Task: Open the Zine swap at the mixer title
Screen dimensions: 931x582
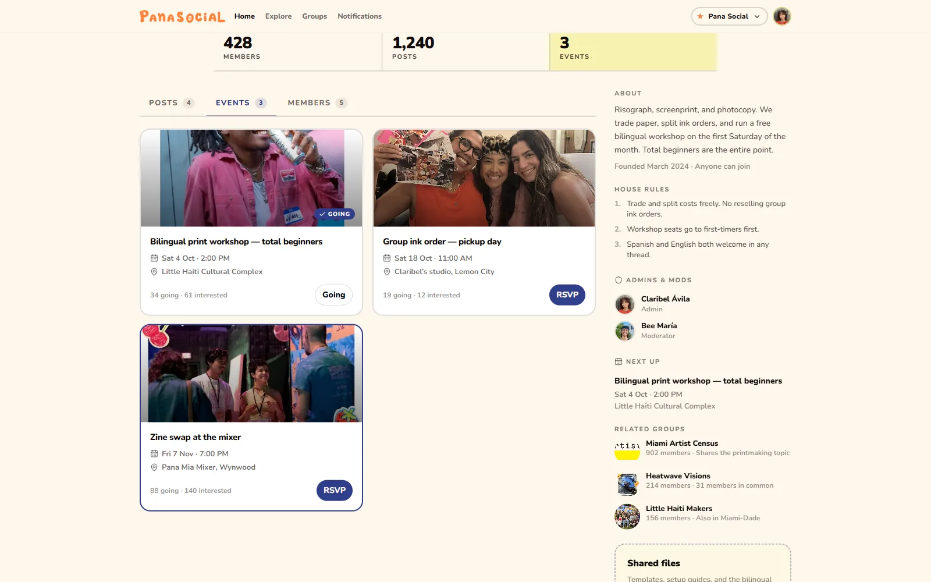Action: pos(196,437)
